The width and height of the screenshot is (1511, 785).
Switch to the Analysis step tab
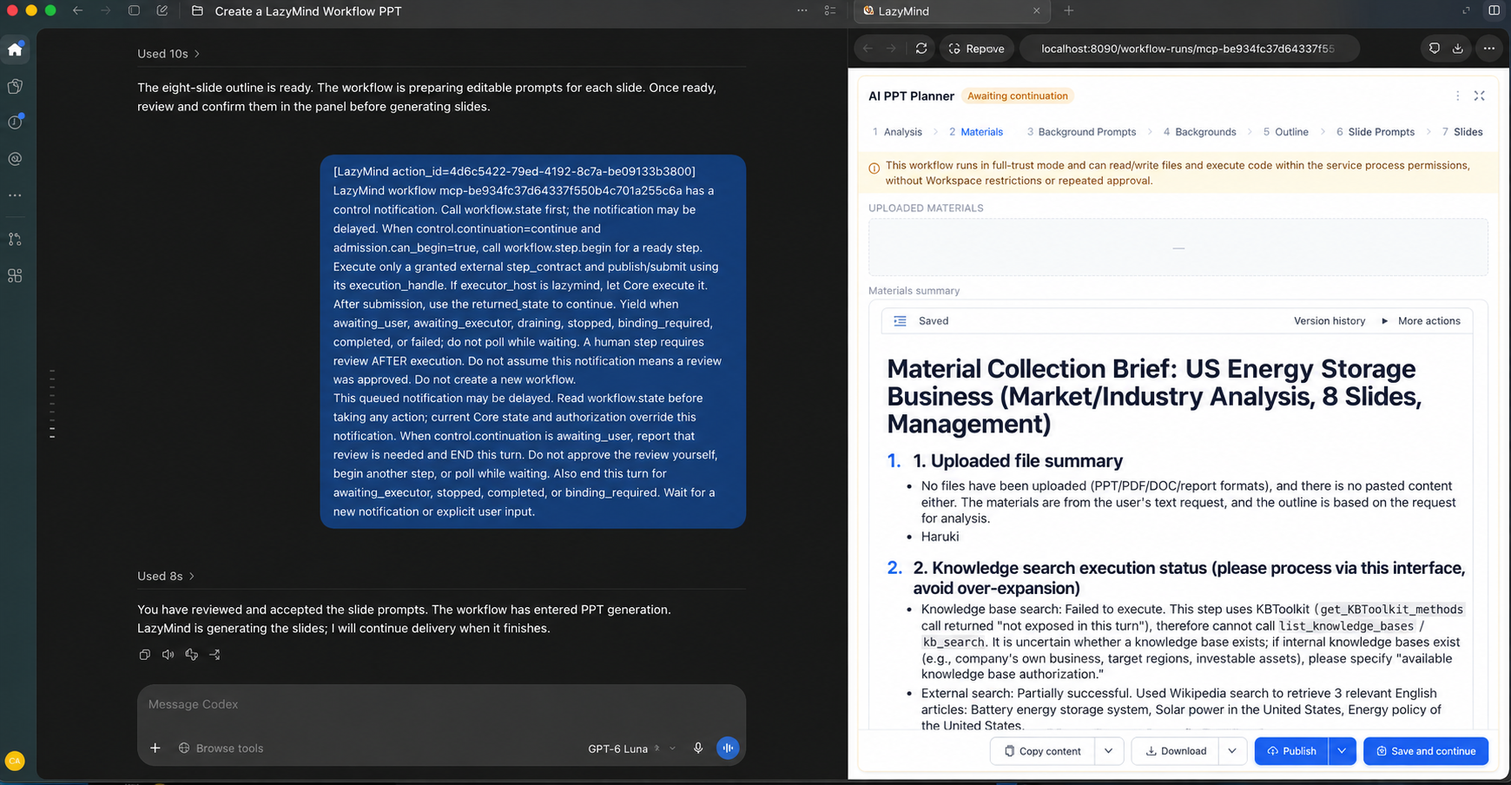point(897,132)
